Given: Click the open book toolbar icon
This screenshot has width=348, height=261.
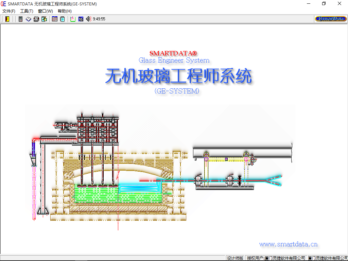Looking at the screenshot, I should pyautogui.click(x=29, y=19).
